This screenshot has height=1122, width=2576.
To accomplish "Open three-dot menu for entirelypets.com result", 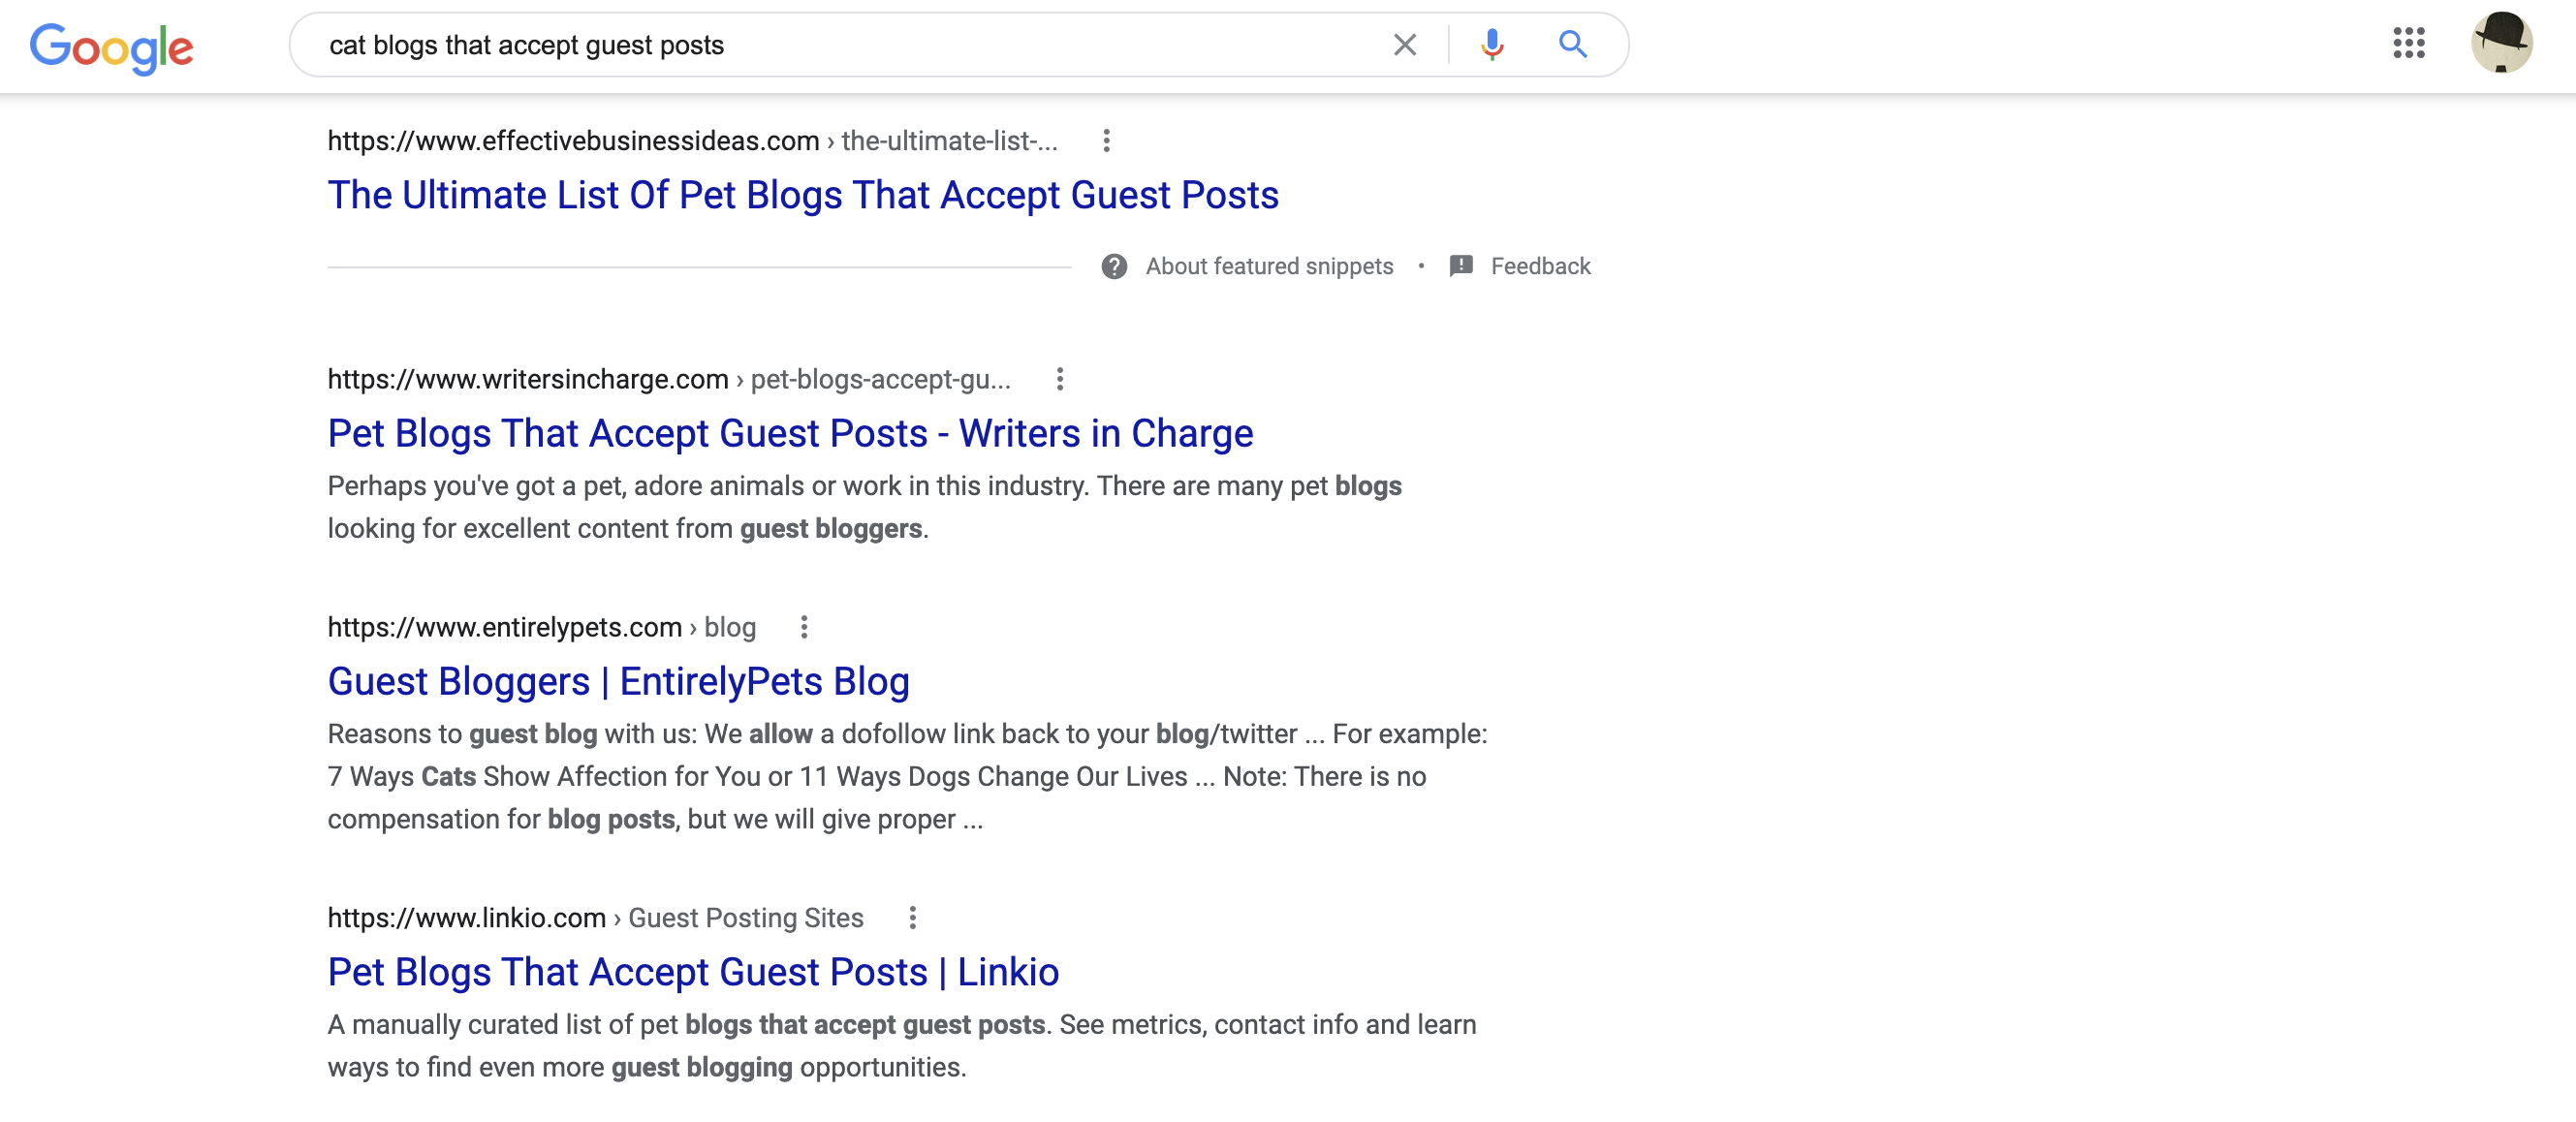I will pyautogui.click(x=803, y=627).
